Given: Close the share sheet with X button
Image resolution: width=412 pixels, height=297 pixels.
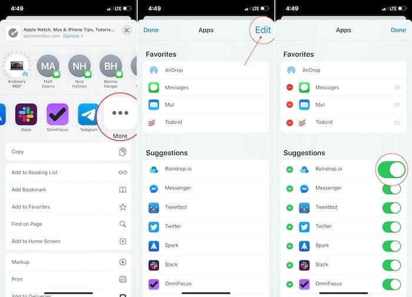Looking at the screenshot, I should [x=127, y=30].
